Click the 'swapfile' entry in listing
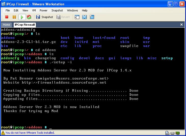Screen dimensions: 186x136 [x=129, y=46]
